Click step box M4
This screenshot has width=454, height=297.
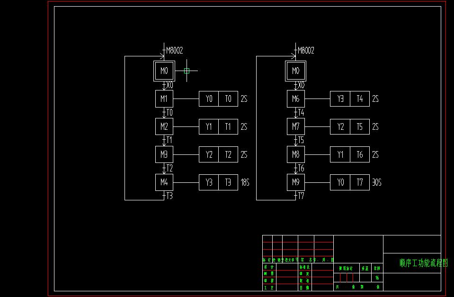(x=164, y=182)
